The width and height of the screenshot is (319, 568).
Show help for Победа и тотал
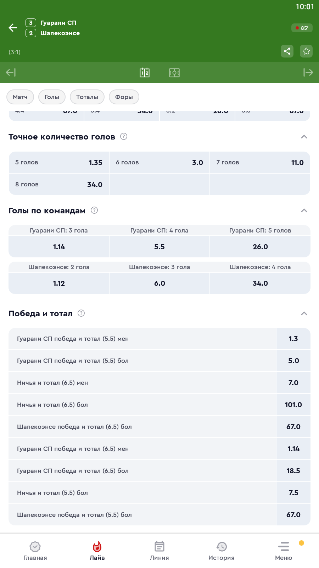81,313
